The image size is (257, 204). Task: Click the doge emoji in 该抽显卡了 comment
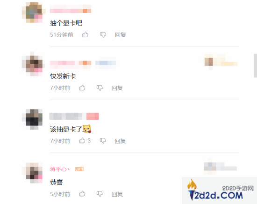click(x=87, y=129)
